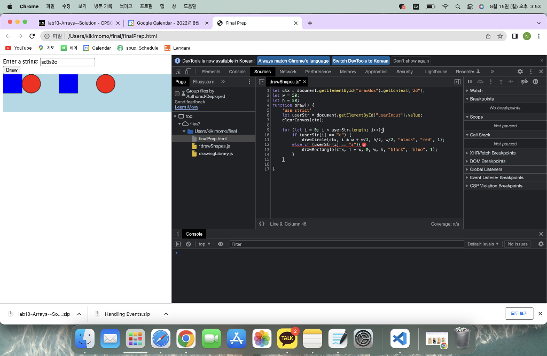The width and height of the screenshot is (547, 356).
Task: Click the console Filter field
Action: pyautogui.click(x=347, y=244)
